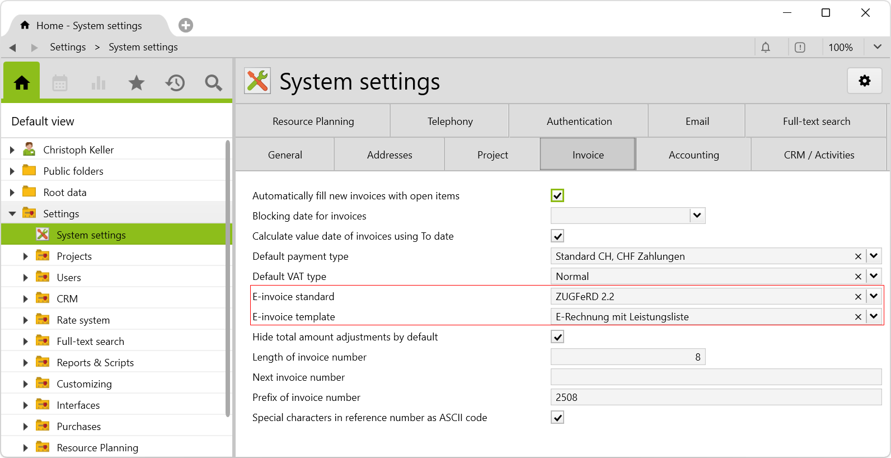Open the bar chart reports icon
This screenshot has height=458, width=891.
tap(99, 83)
